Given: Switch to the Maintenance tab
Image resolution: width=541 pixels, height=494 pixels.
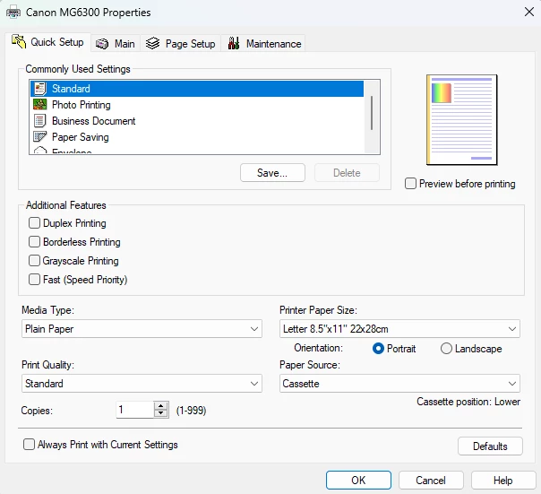Looking at the screenshot, I should [x=264, y=44].
